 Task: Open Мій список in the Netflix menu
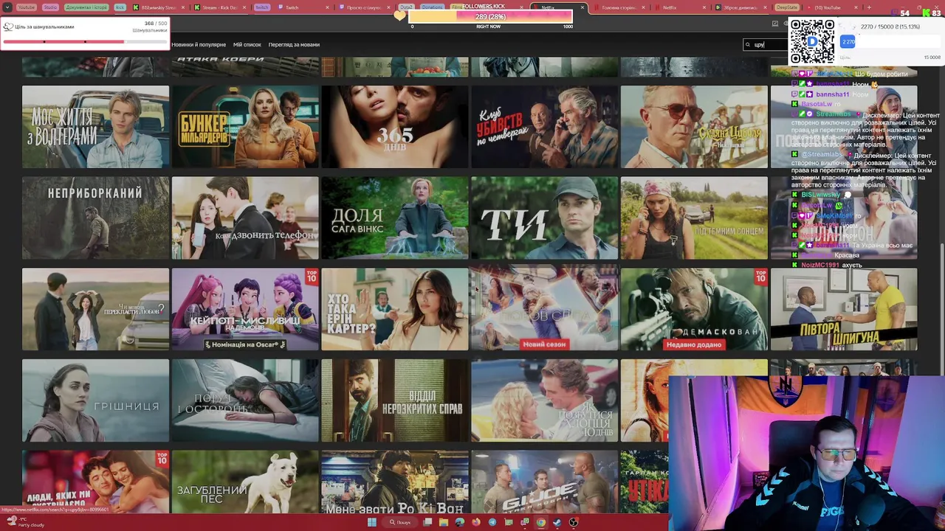point(247,44)
